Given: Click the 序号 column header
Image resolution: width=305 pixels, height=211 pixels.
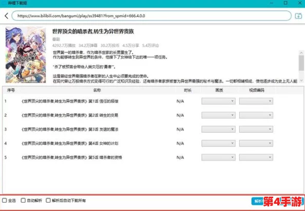Looking at the screenshot, I should [x=11, y=90].
